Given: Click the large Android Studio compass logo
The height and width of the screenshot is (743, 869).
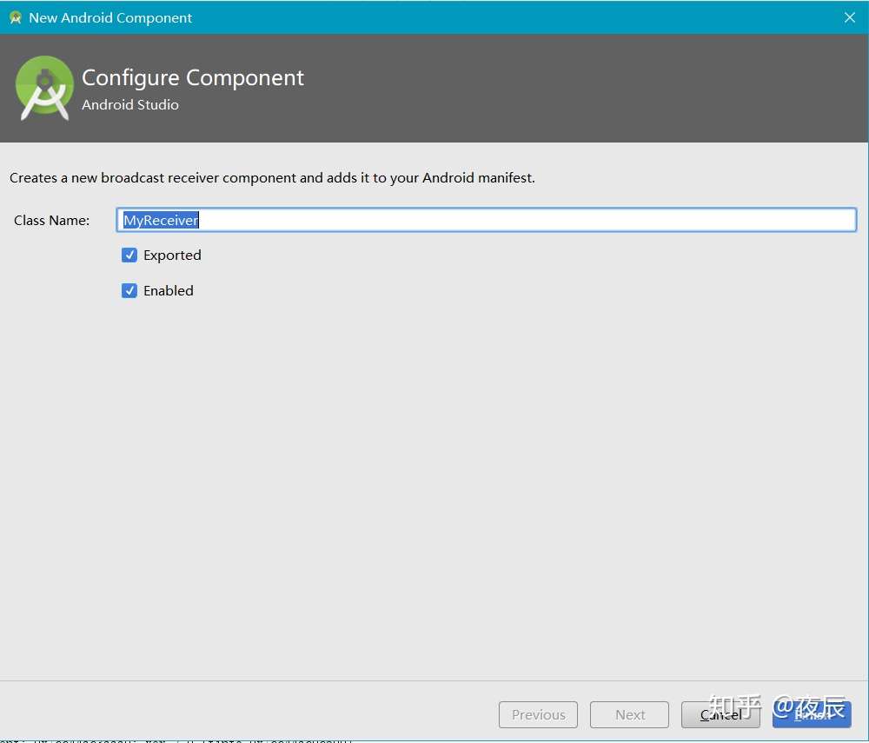Looking at the screenshot, I should point(44,88).
